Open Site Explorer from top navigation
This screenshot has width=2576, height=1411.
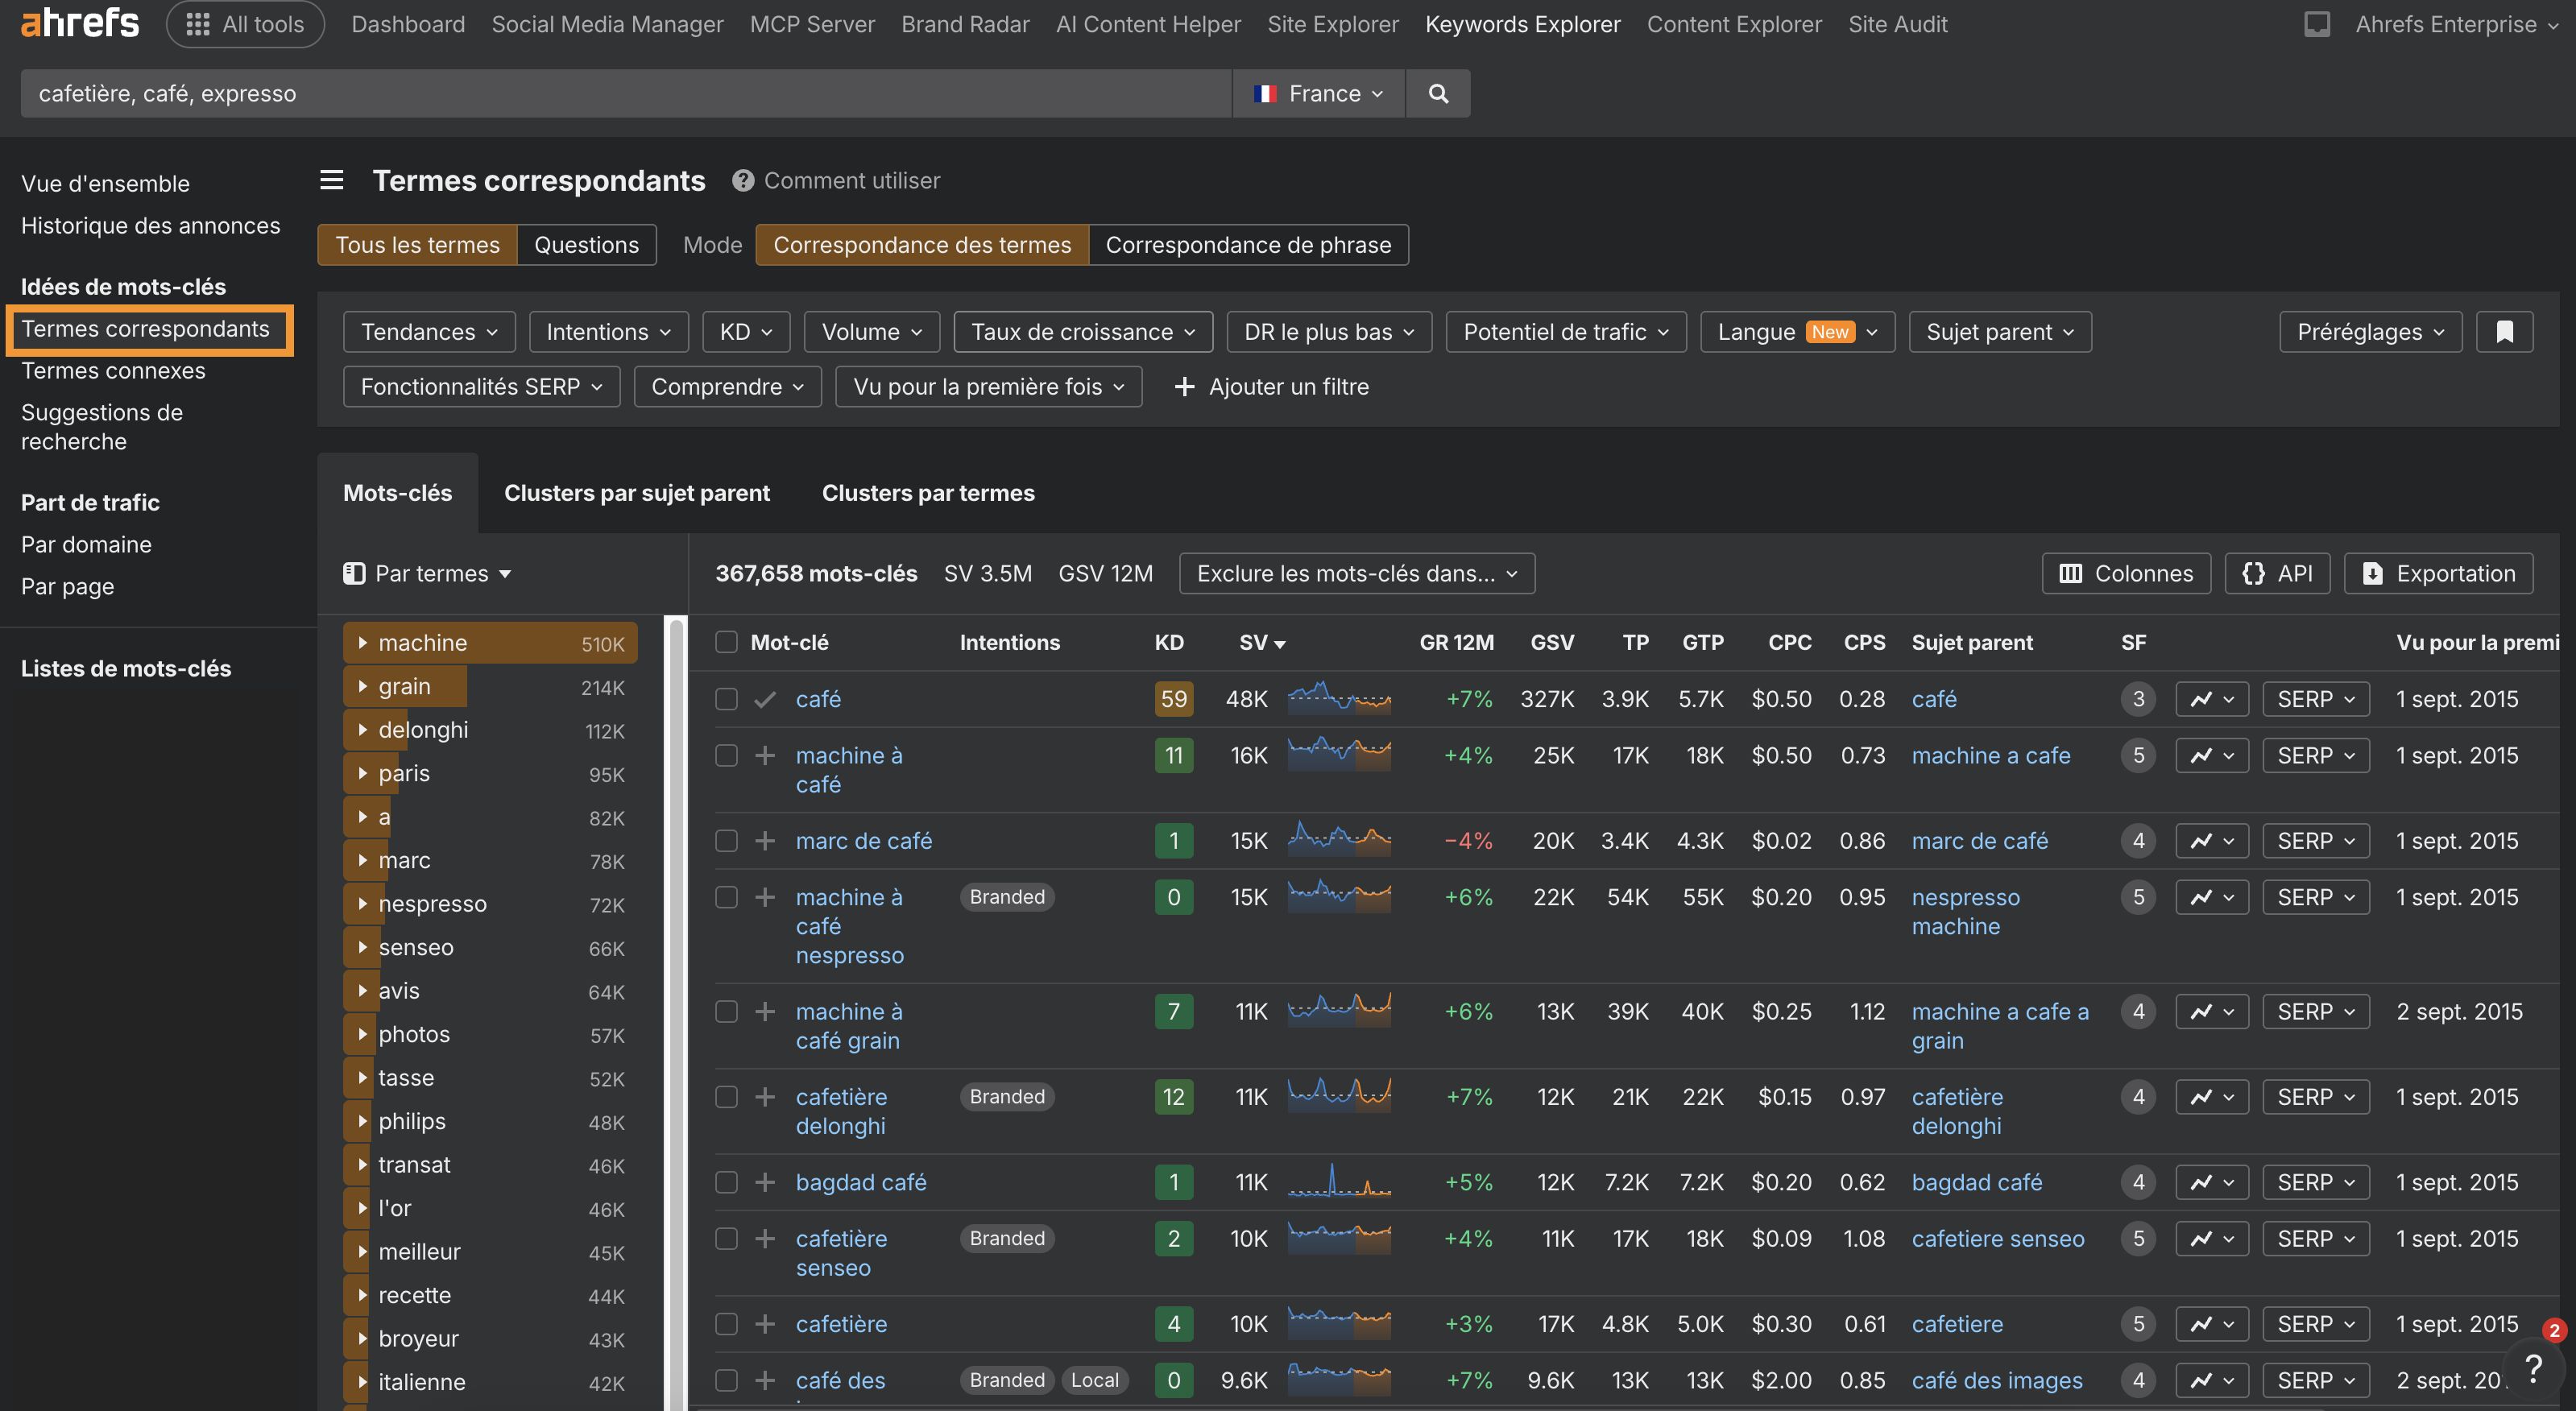[1332, 24]
